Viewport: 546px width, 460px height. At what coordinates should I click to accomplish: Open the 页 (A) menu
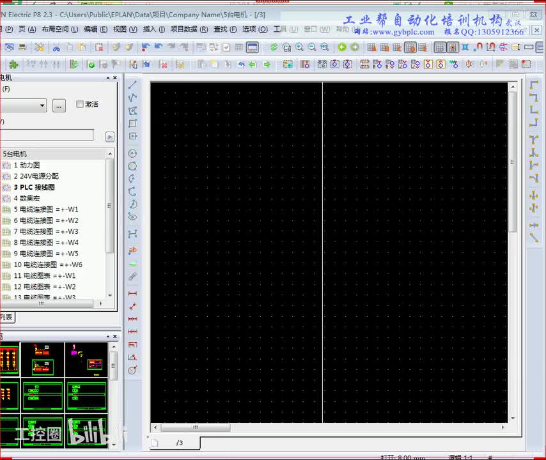(27, 29)
